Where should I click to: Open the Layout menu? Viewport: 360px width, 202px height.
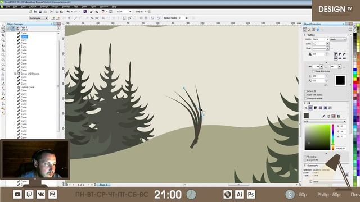33,7
